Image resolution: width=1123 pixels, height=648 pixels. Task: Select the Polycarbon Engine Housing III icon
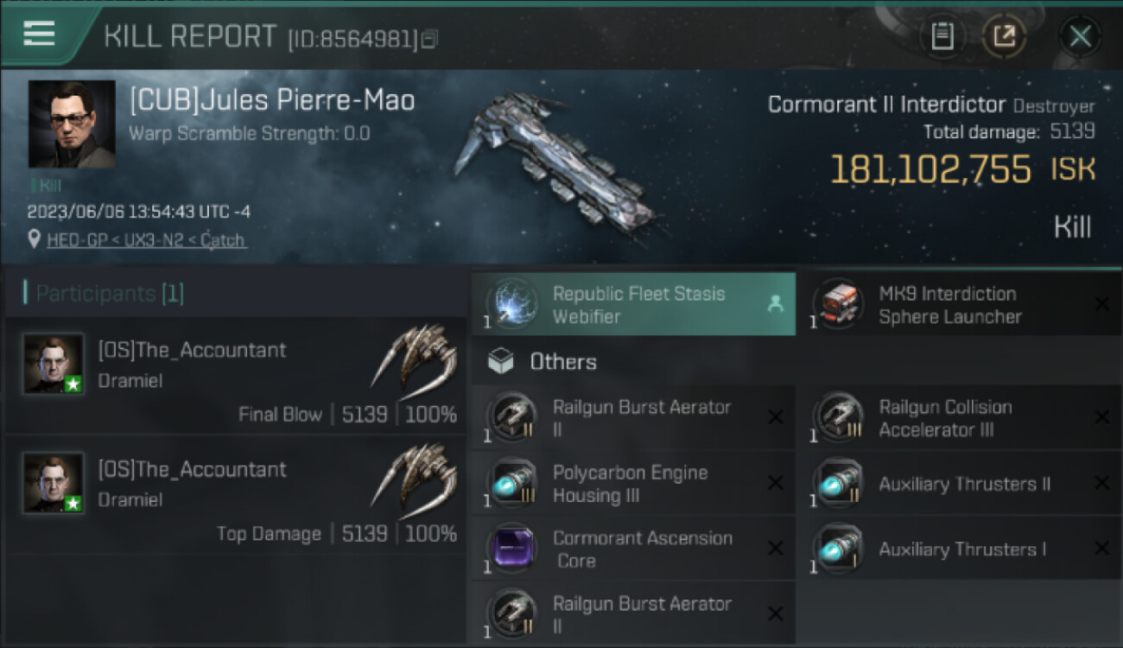[511, 484]
